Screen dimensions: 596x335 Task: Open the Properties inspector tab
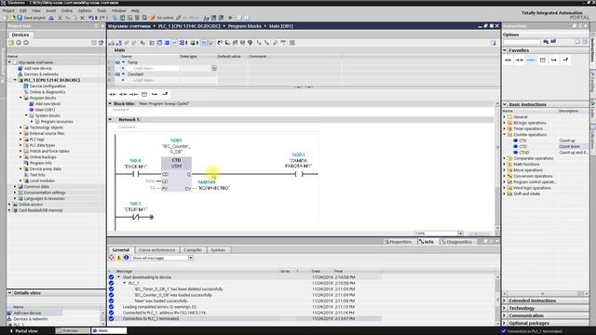click(398, 242)
